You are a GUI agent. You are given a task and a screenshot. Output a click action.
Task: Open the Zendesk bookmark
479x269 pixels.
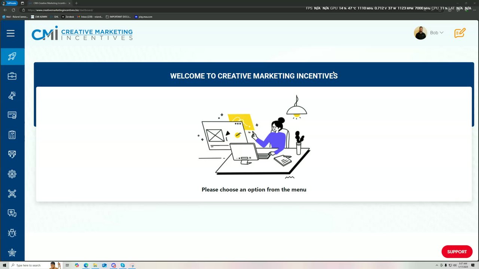click(68, 17)
